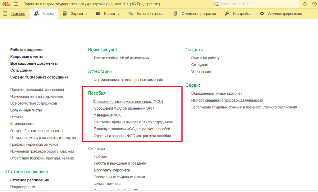318x192 pixels.
Task: Click Прием на работу under Создать
Action: point(205,58)
